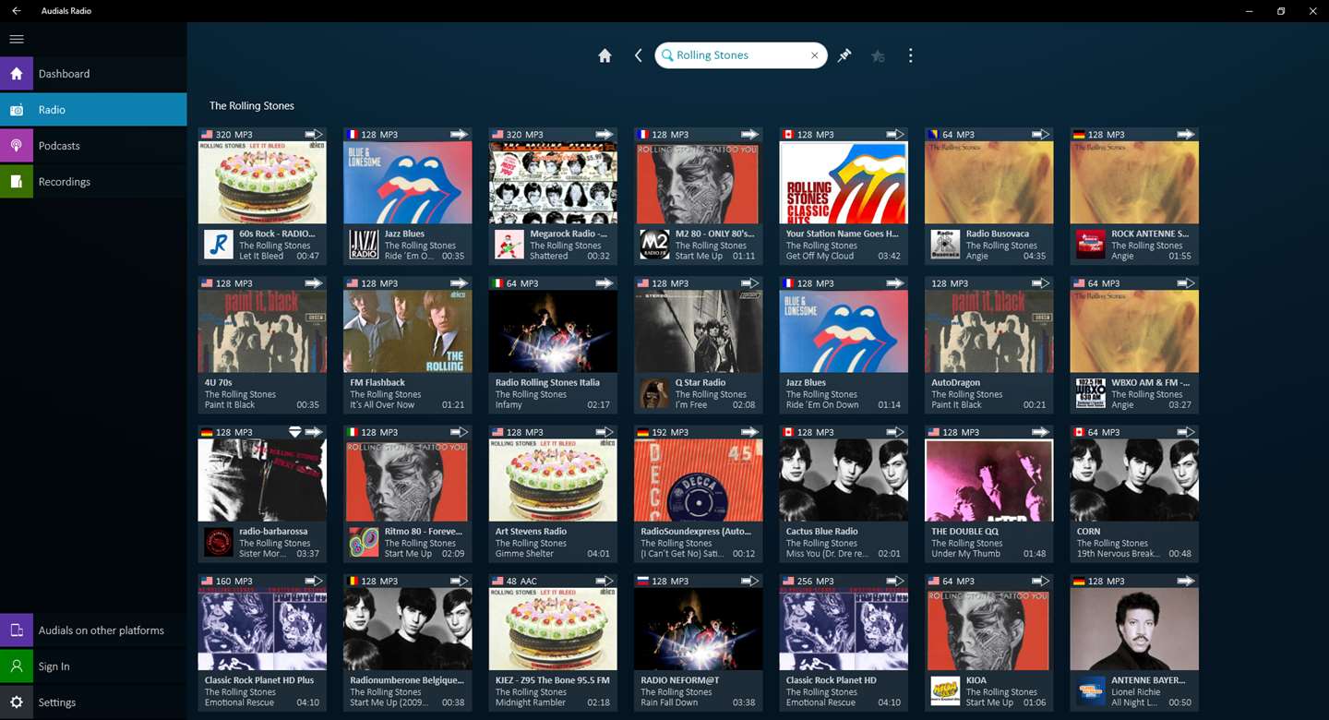1329x720 pixels.
Task: Click the Jazz Blues title above Ride 'Em On Down
Action: 806,382
